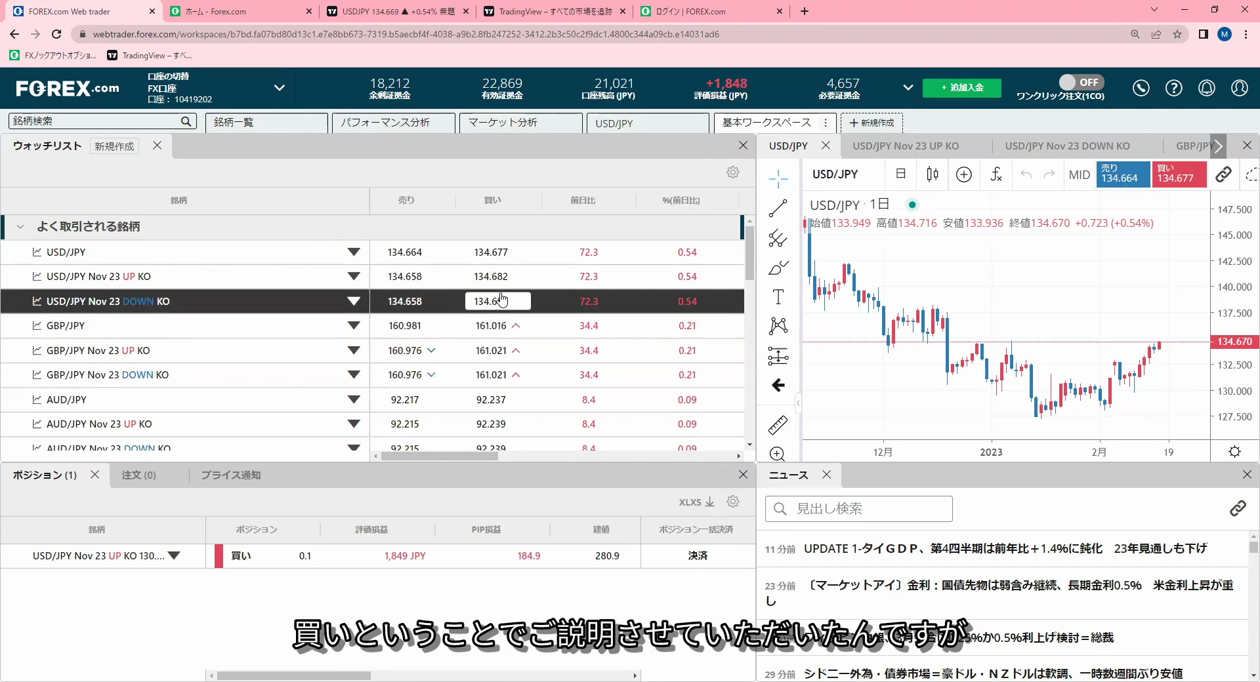Click watchlist vertical scrollbar

point(749,254)
